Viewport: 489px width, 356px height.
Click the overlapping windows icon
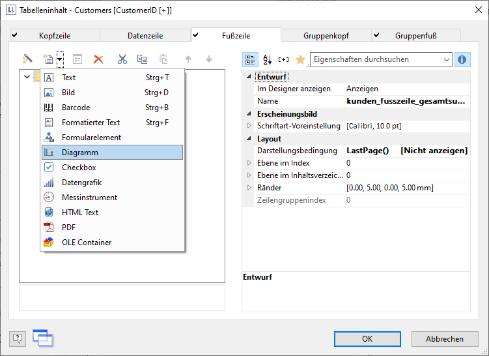43,338
